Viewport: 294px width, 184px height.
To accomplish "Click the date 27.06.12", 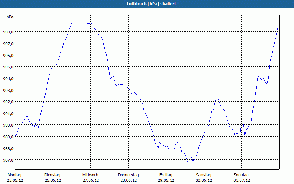I will click(x=91, y=180).
